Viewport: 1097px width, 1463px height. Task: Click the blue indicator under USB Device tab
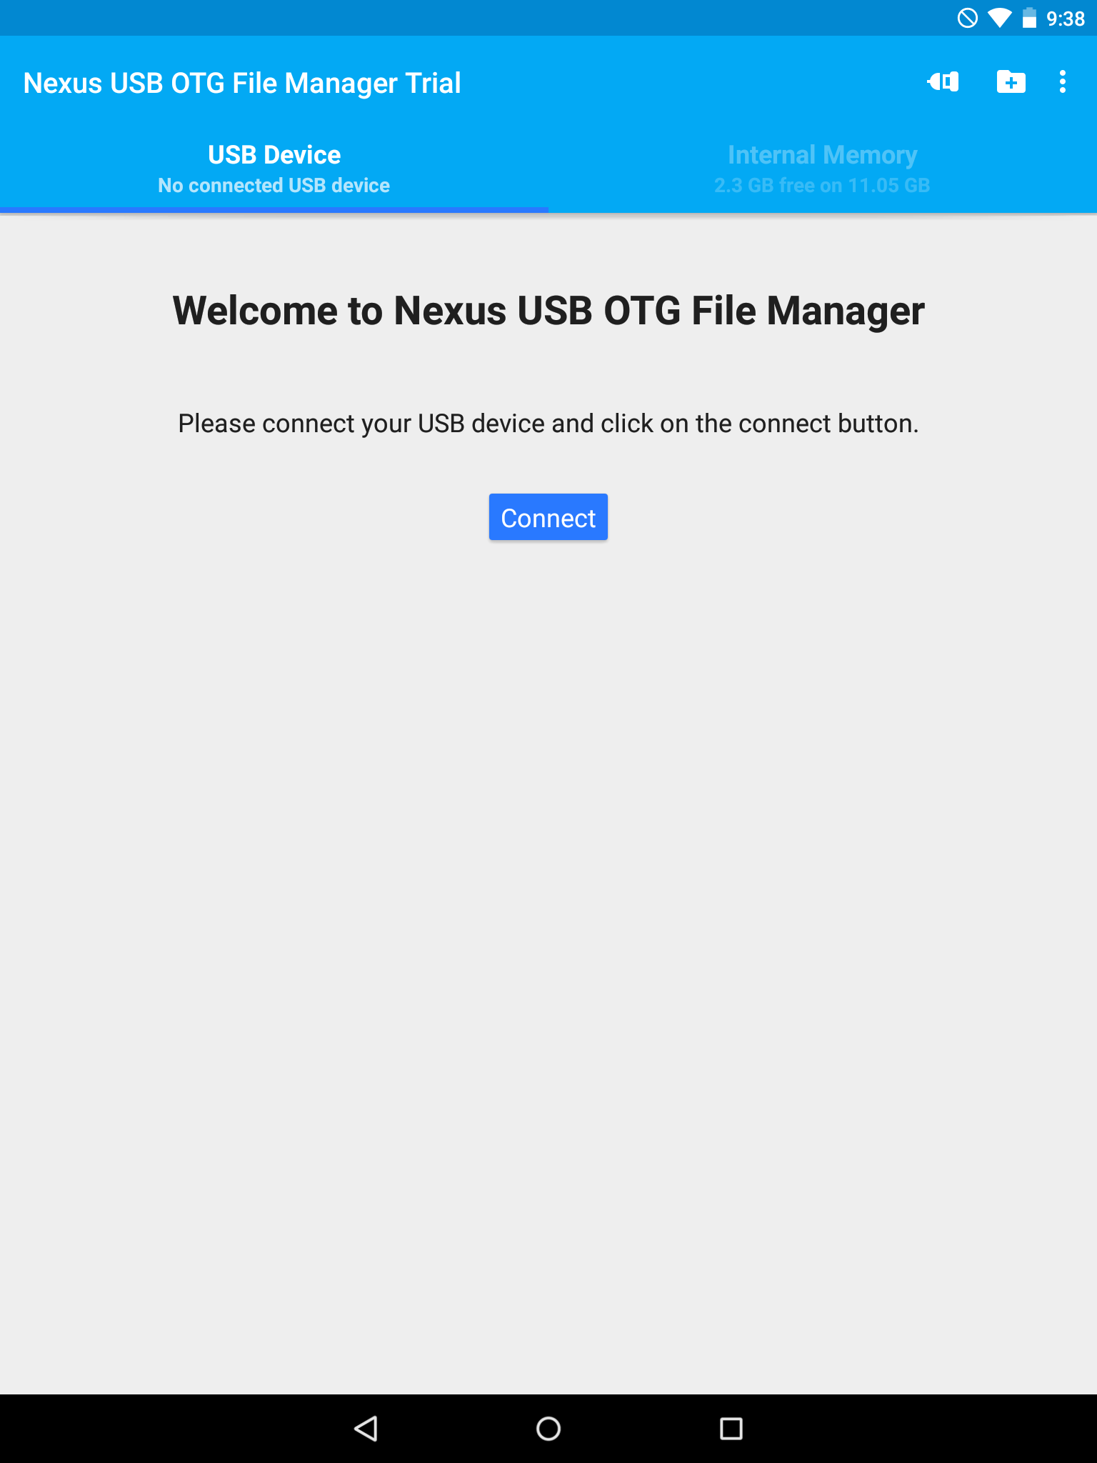[274, 210]
